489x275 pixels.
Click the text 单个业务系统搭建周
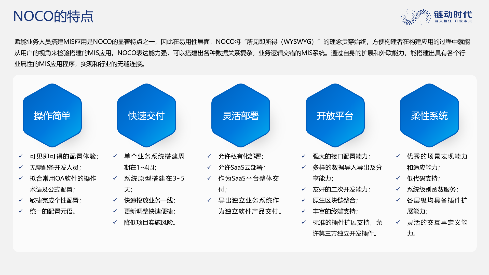tap(154, 156)
